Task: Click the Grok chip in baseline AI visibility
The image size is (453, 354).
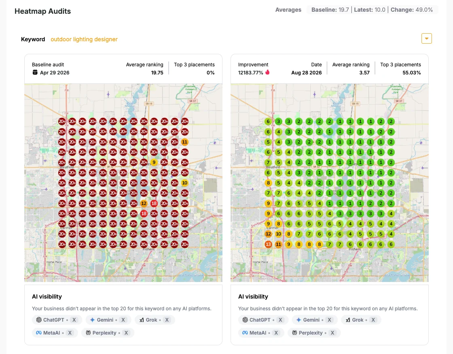Action: click(x=155, y=320)
